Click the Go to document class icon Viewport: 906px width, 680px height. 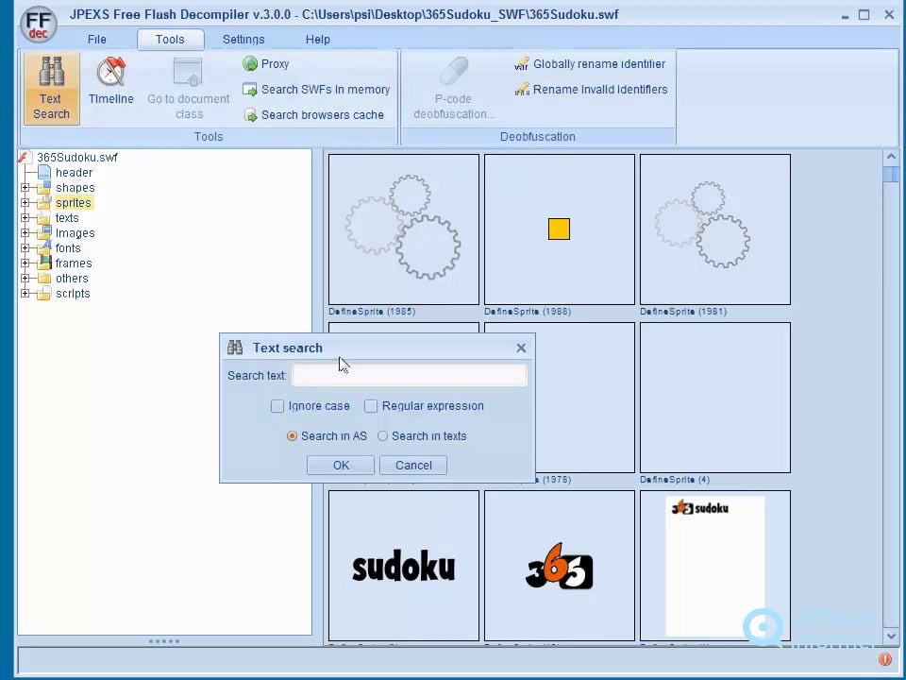189,73
